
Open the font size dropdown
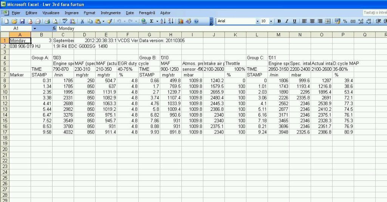[x=271, y=21]
